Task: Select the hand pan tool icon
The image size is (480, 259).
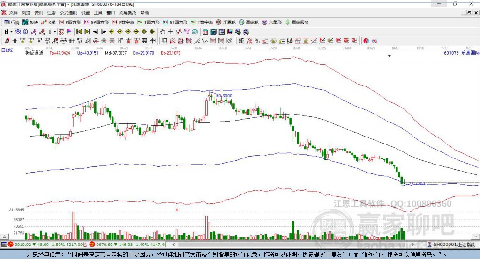Action: (x=162, y=32)
